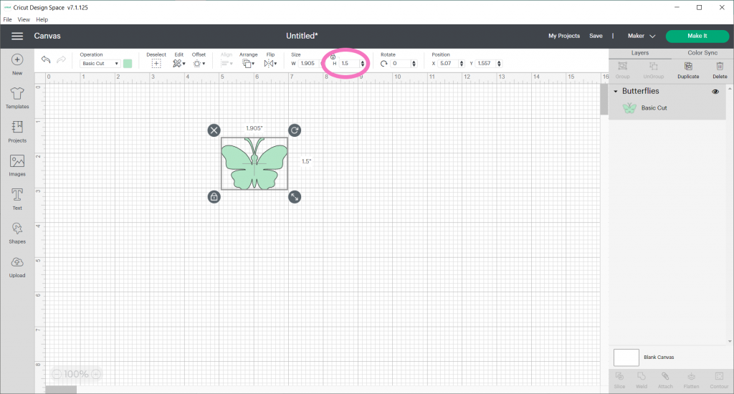Zoom in with the plus button
This screenshot has width=734, height=394.
pyautogui.click(x=96, y=374)
